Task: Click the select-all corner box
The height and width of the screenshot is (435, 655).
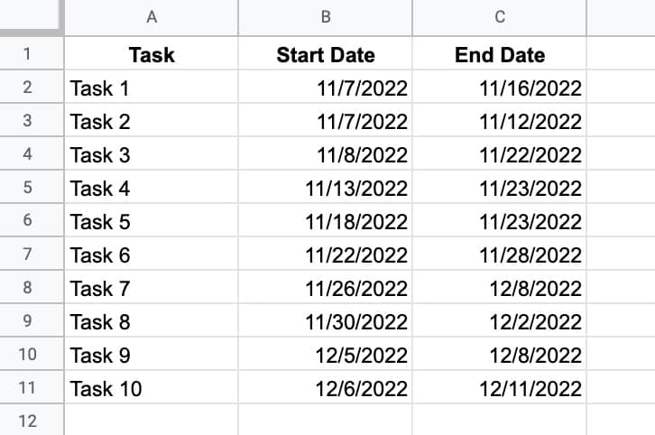Action: click(x=32, y=17)
